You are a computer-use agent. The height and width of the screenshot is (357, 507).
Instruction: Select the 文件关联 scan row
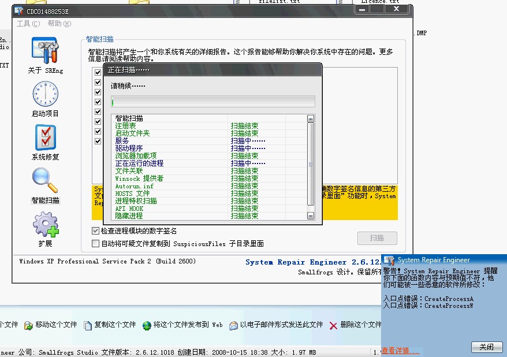[x=209, y=171]
